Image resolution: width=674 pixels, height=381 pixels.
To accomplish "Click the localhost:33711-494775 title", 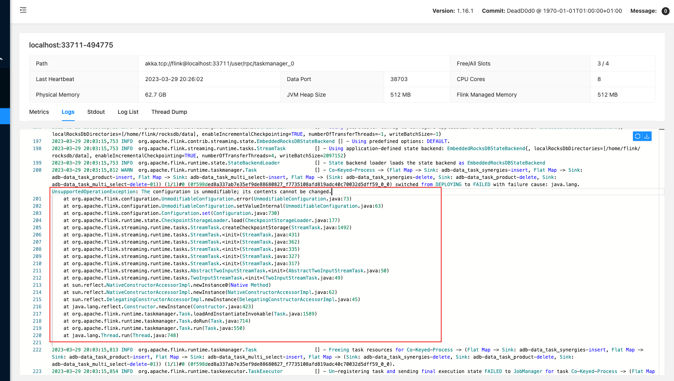I will [71, 45].
